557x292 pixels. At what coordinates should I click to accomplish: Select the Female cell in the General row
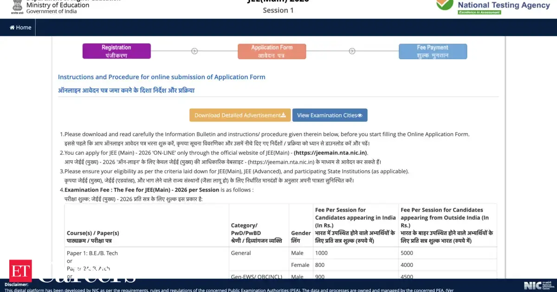point(300,265)
